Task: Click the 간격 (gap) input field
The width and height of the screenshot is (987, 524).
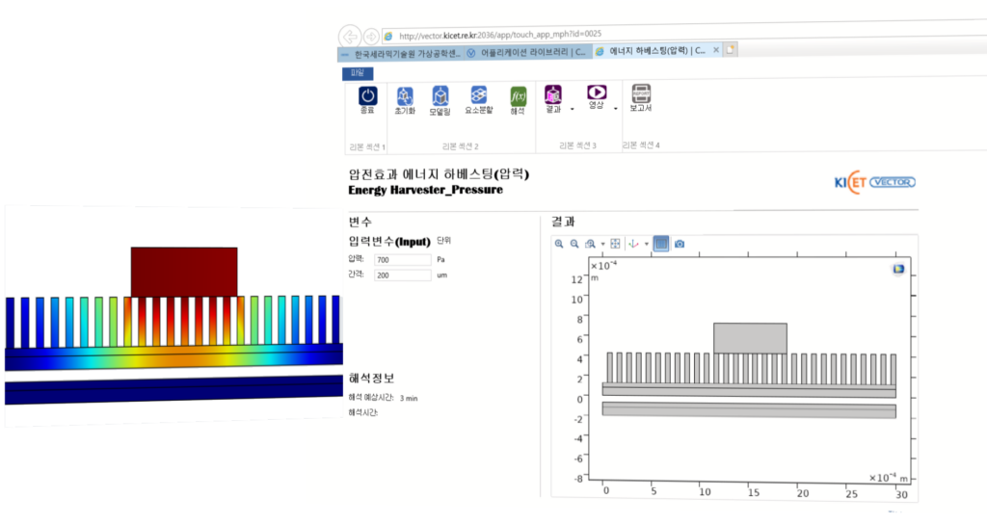Action: [402, 275]
